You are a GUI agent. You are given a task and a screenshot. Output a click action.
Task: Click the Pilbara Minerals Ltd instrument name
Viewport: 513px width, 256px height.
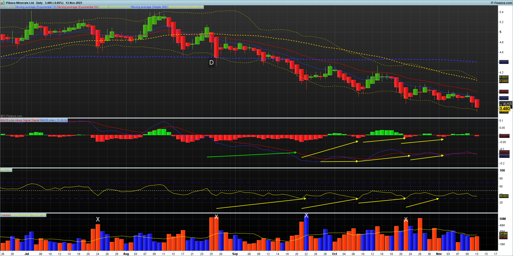click(20, 3)
